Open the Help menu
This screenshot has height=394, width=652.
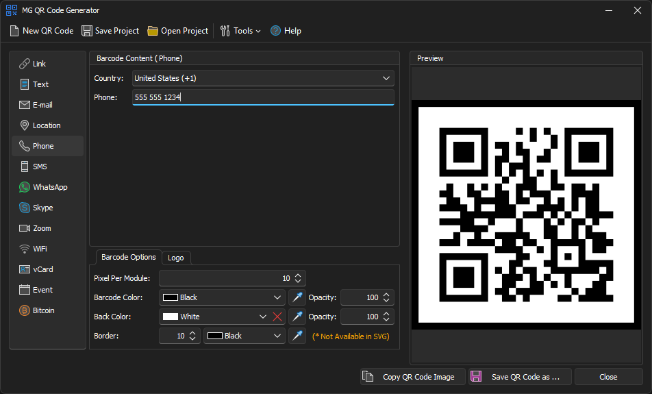click(286, 31)
